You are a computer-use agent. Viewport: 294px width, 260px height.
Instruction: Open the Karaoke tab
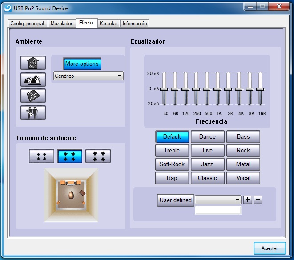point(109,24)
